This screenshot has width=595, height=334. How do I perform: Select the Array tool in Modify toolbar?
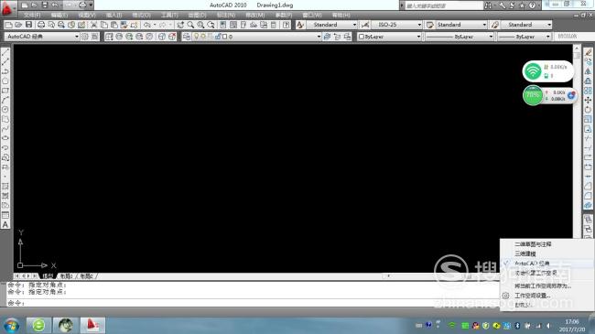click(588, 91)
